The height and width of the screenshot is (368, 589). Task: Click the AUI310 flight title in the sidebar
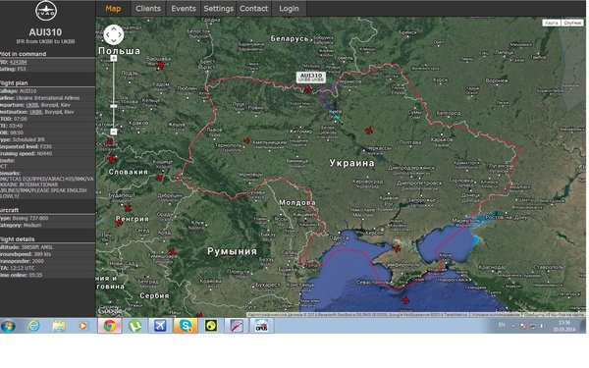click(x=45, y=32)
